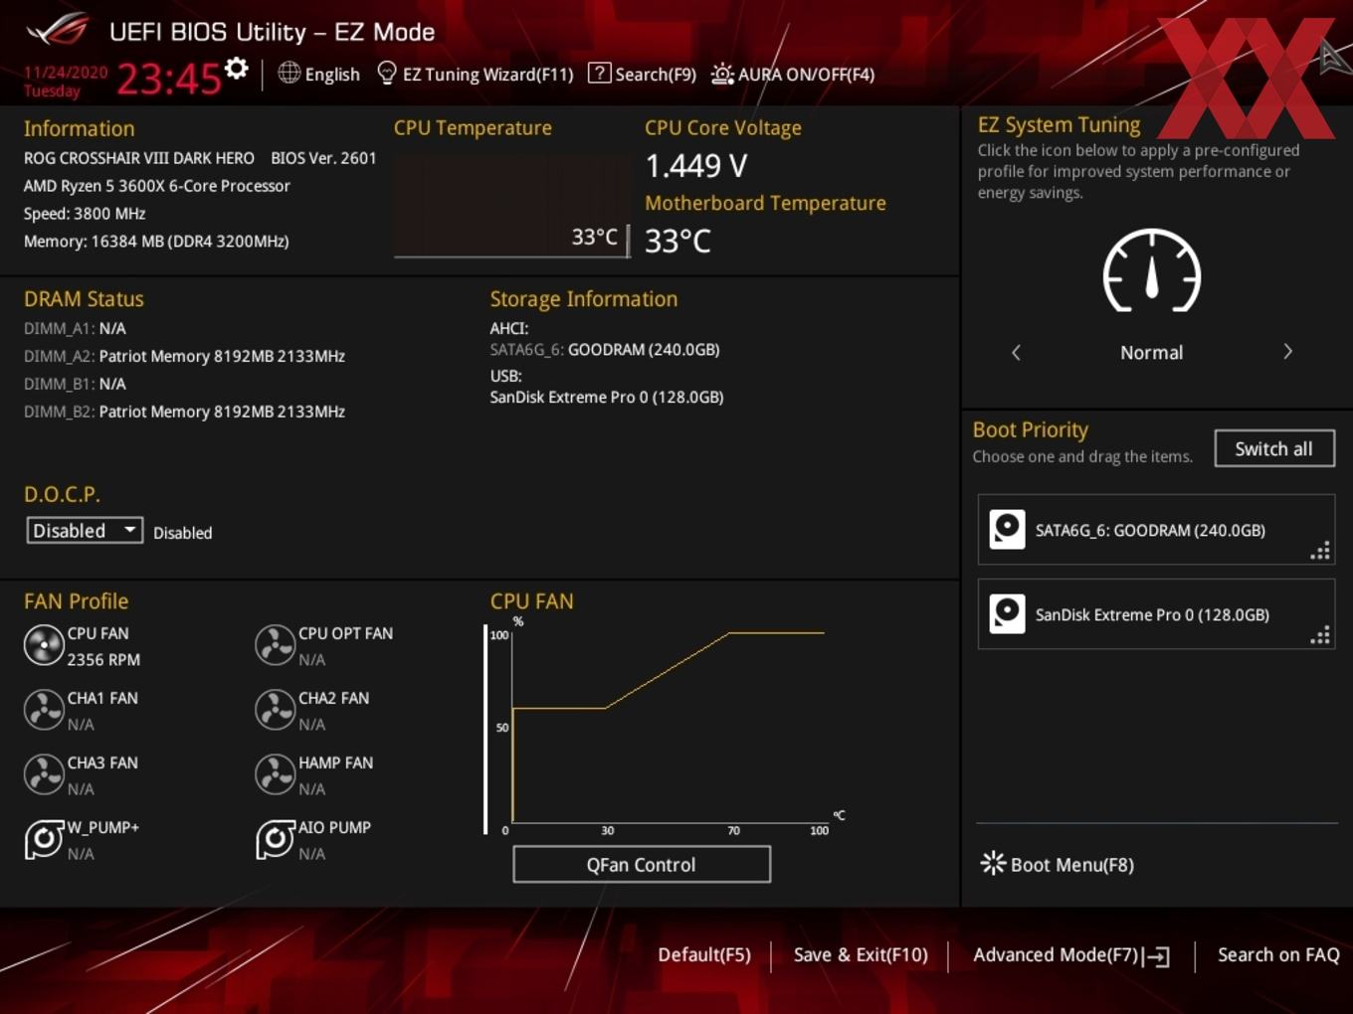The width and height of the screenshot is (1353, 1014).
Task: Click DIMM_A1: N/A entry
Action: pyautogui.click(x=75, y=328)
